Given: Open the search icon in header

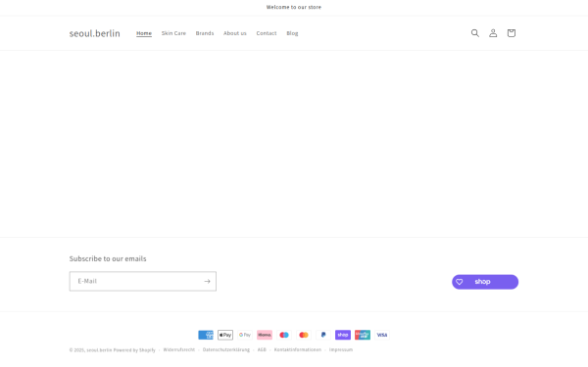Looking at the screenshot, I should coord(474,33).
